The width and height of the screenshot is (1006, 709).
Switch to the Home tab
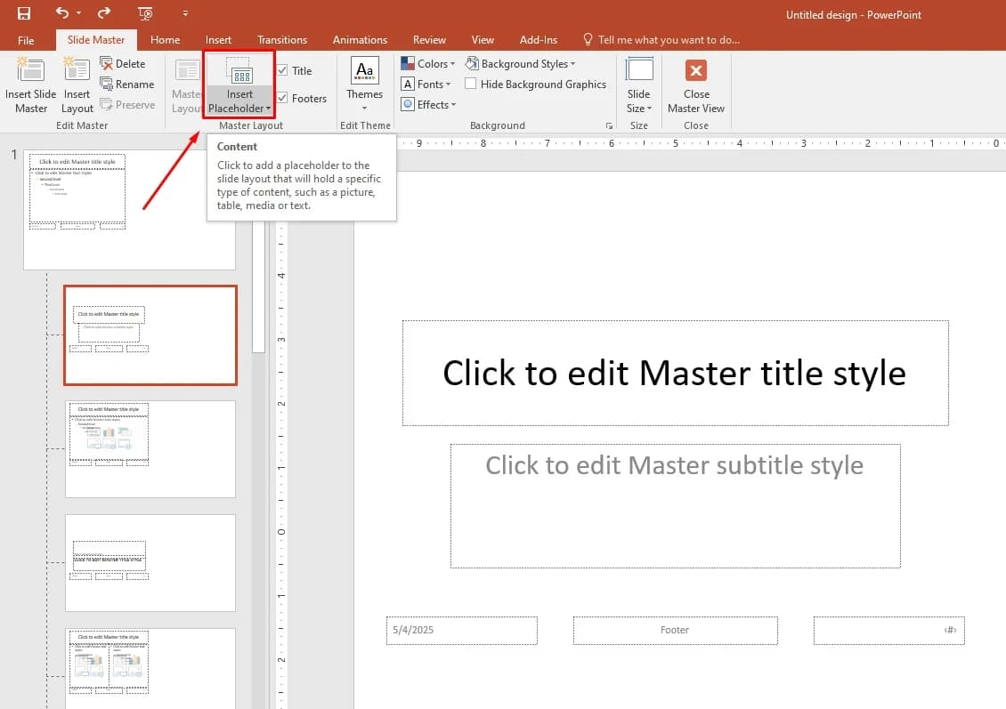click(x=165, y=40)
